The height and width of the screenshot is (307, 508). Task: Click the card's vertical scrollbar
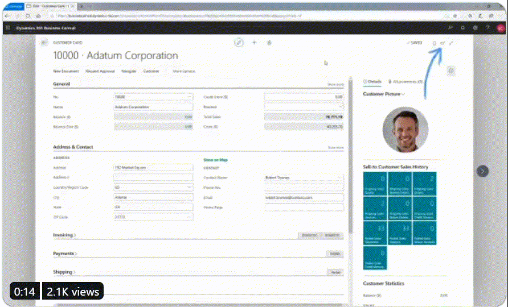[350, 155]
